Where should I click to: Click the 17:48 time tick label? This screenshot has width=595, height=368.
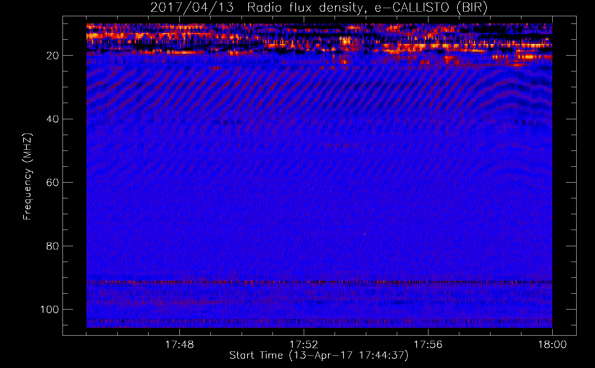click(179, 345)
